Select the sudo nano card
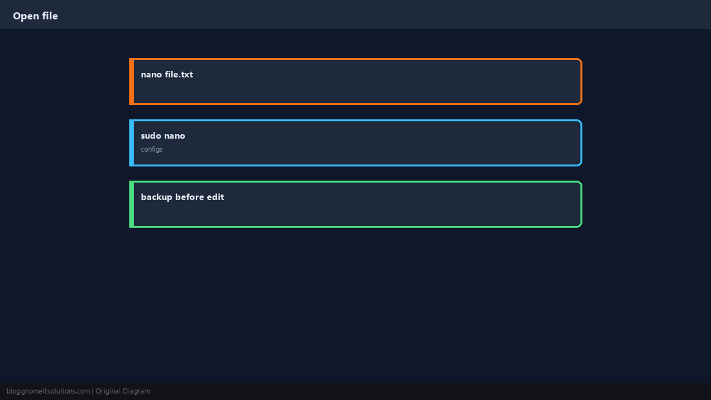This screenshot has width=711, height=400. 355,143
